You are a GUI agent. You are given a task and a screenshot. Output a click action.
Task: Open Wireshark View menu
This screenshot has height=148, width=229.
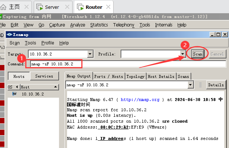click(x=29, y=25)
